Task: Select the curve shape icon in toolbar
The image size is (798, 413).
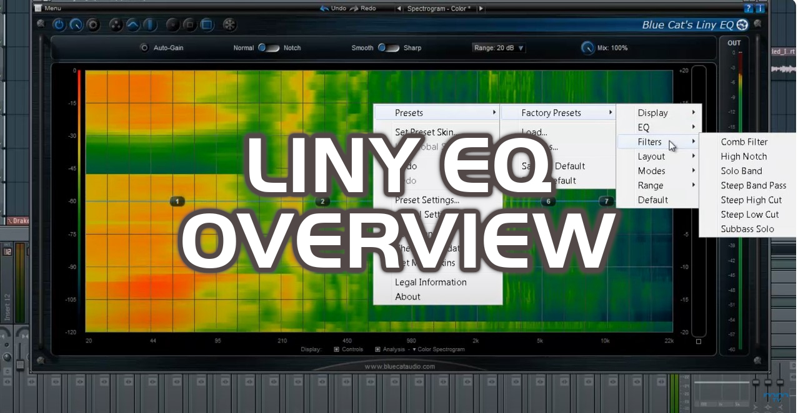Action: (133, 25)
